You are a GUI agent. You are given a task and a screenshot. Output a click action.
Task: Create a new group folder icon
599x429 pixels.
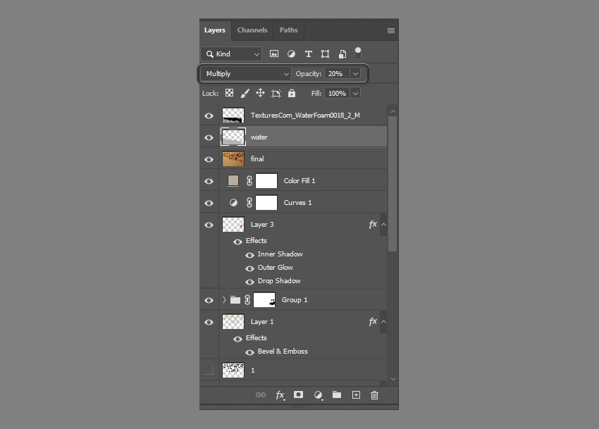337,395
